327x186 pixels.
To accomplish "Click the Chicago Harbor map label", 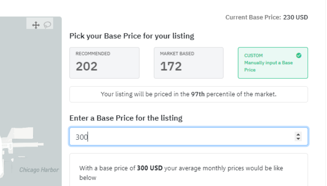I will pyautogui.click(x=39, y=170).
